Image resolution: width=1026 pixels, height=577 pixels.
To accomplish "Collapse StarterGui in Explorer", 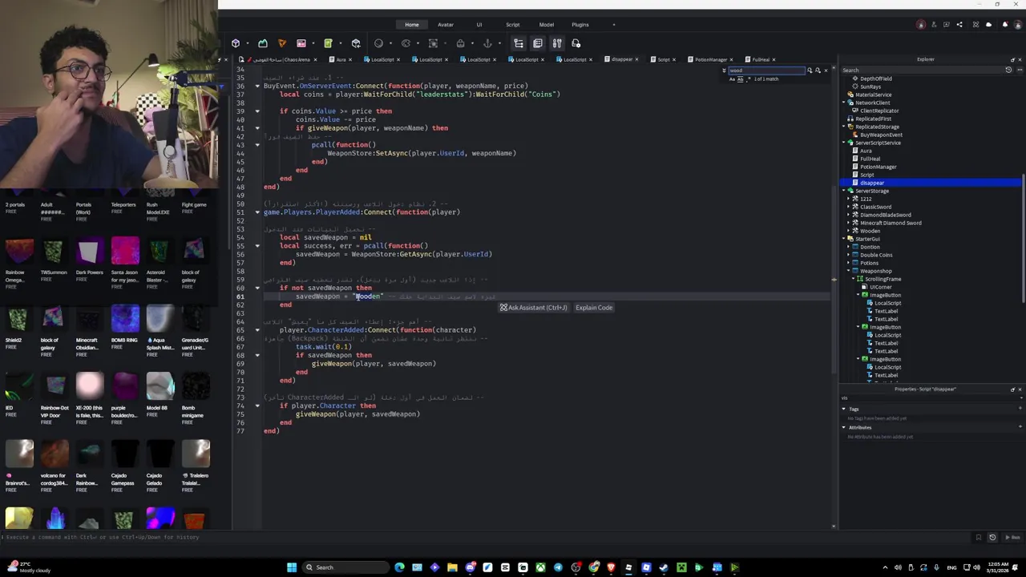I will (x=845, y=239).
